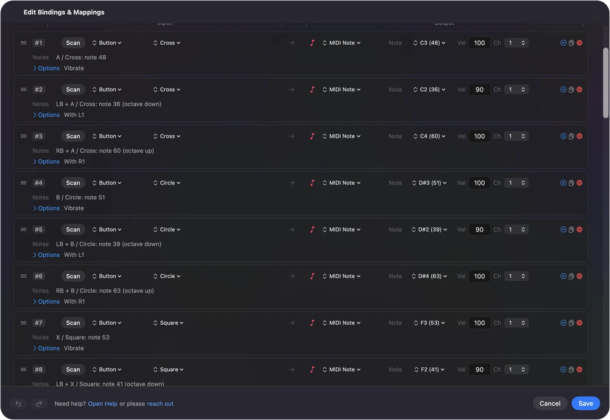Add a binding after row #3
The image size is (610, 420).
coord(563,136)
